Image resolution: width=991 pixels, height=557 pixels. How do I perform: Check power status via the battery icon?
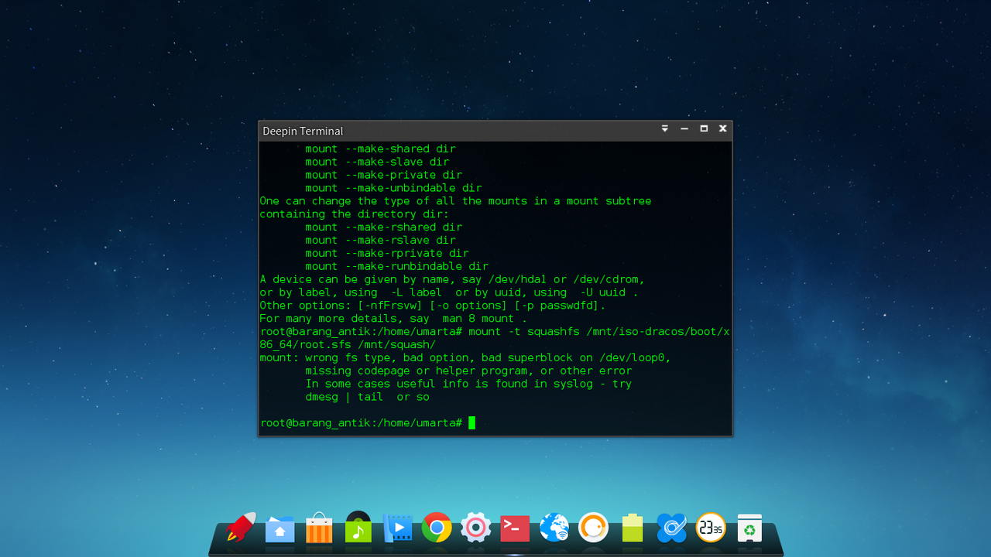(x=632, y=528)
